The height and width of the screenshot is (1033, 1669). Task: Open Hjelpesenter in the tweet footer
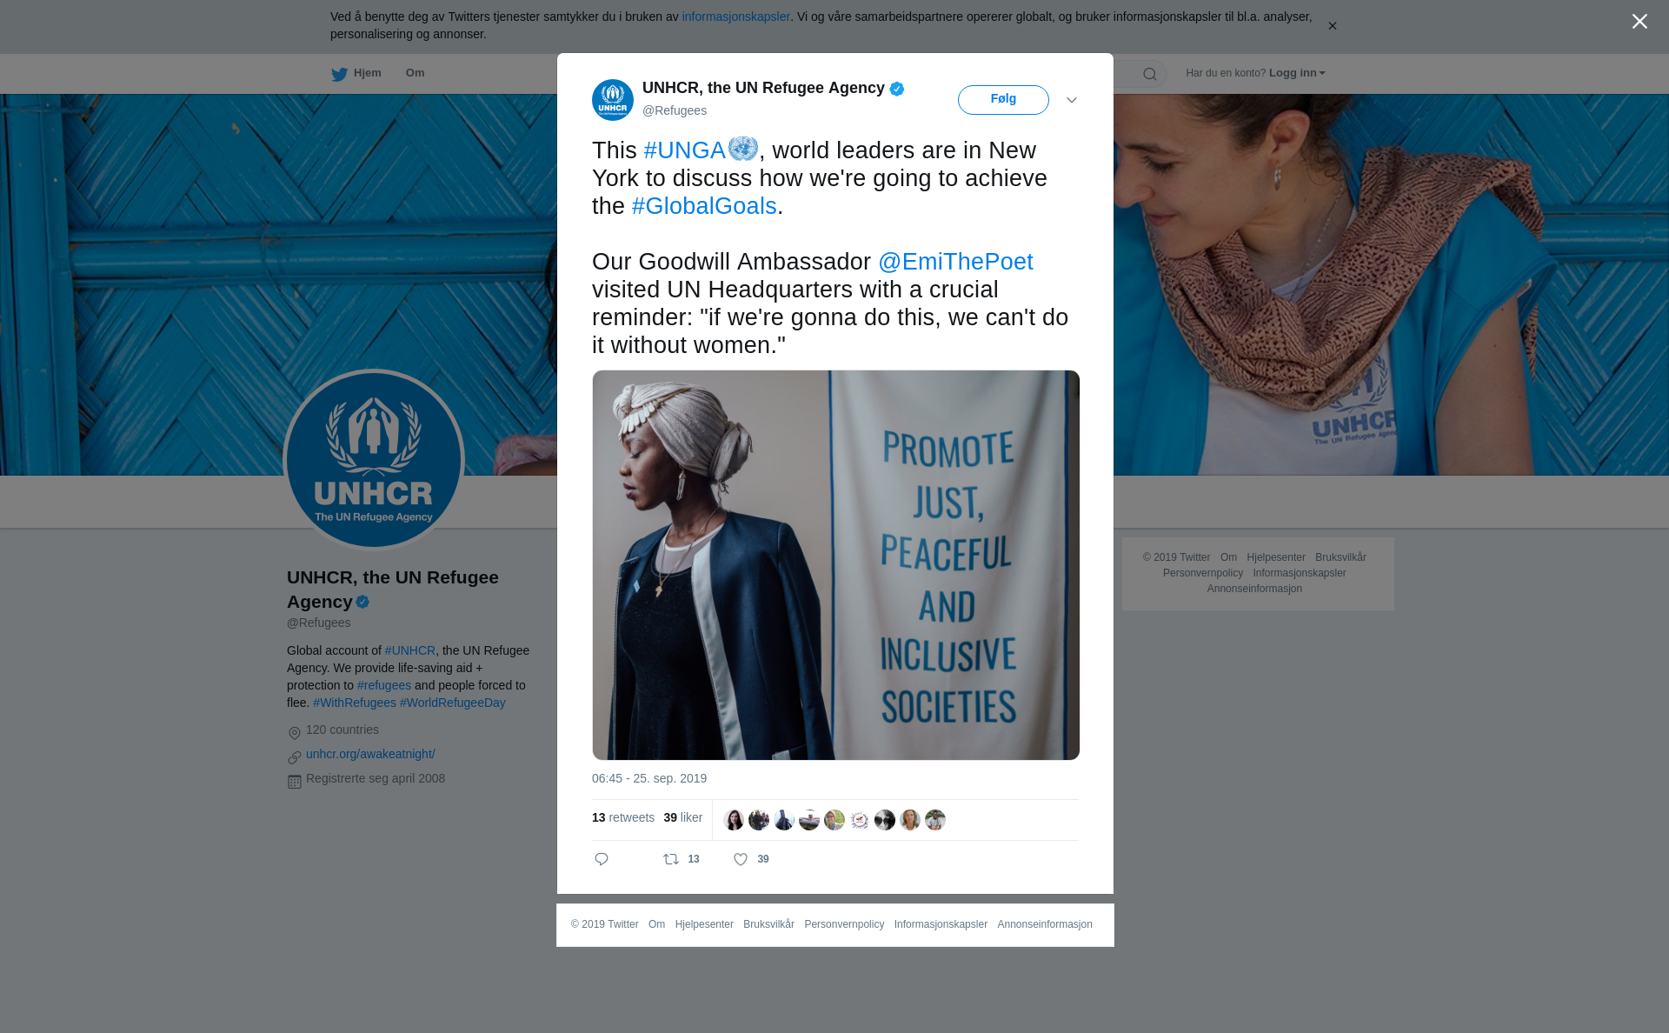(704, 924)
